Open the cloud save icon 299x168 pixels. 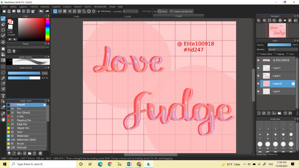(x=4, y=11)
